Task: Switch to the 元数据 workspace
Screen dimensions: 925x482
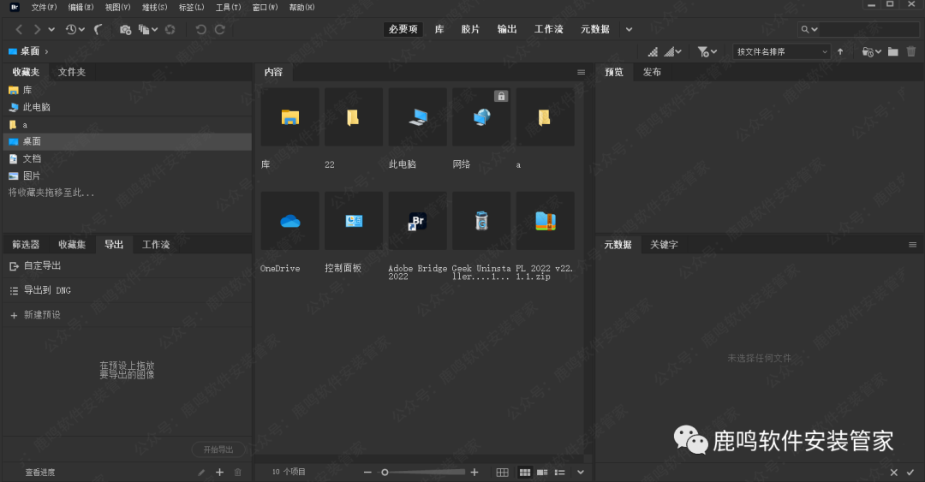Action: click(x=594, y=29)
